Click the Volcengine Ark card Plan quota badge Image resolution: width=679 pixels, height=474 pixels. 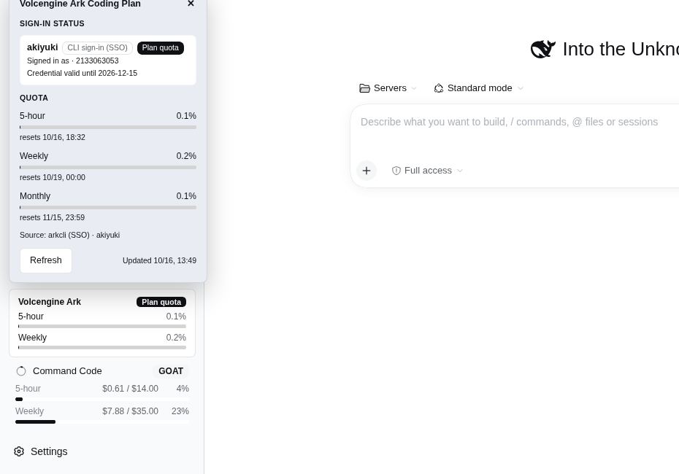click(161, 302)
